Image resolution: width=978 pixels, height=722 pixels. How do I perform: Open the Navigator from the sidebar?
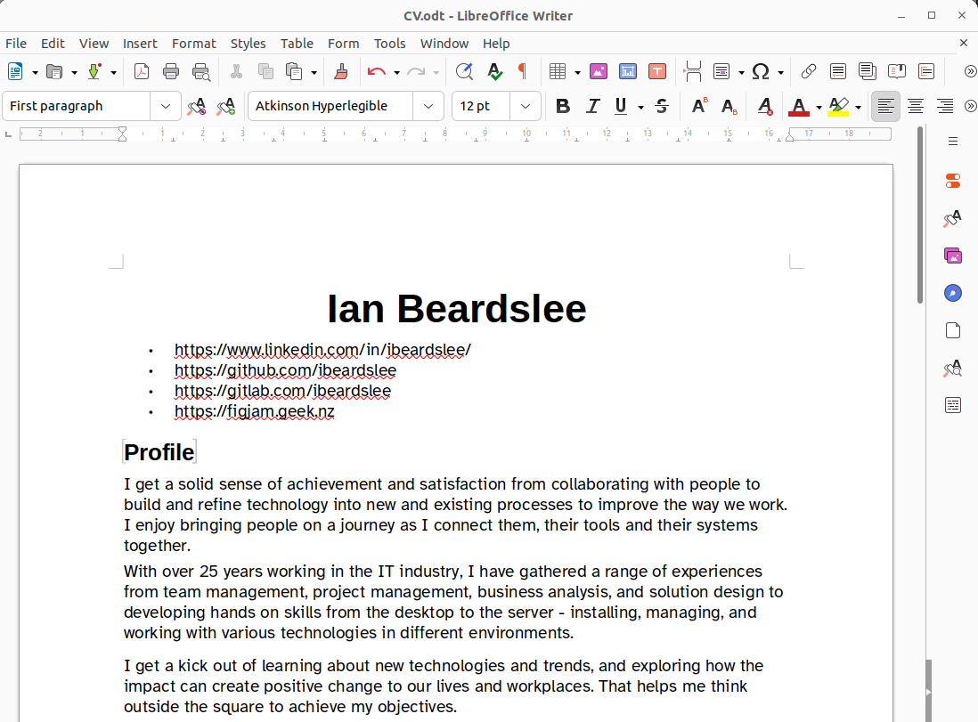tap(953, 293)
